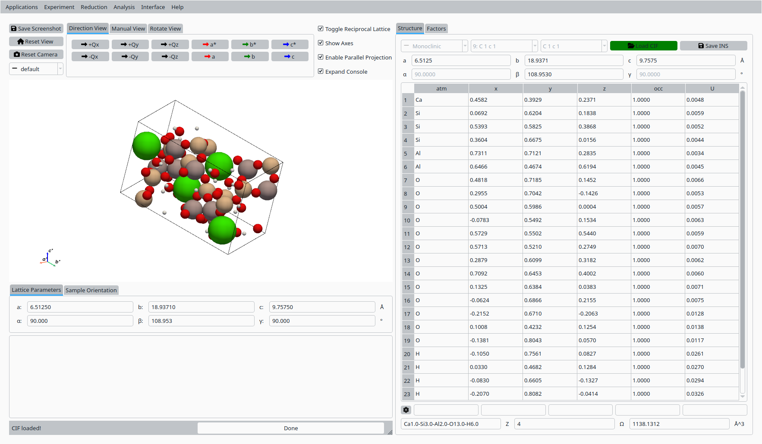The height and width of the screenshot is (444, 762).
Task: Open the Reduction menu
Action: pos(94,7)
